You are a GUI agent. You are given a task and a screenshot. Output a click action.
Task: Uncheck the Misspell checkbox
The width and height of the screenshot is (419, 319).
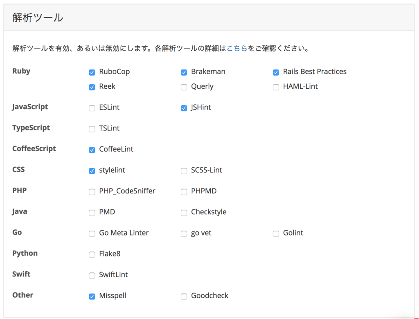click(92, 297)
